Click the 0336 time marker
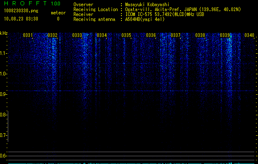258x164 pixels. pos(151,35)
